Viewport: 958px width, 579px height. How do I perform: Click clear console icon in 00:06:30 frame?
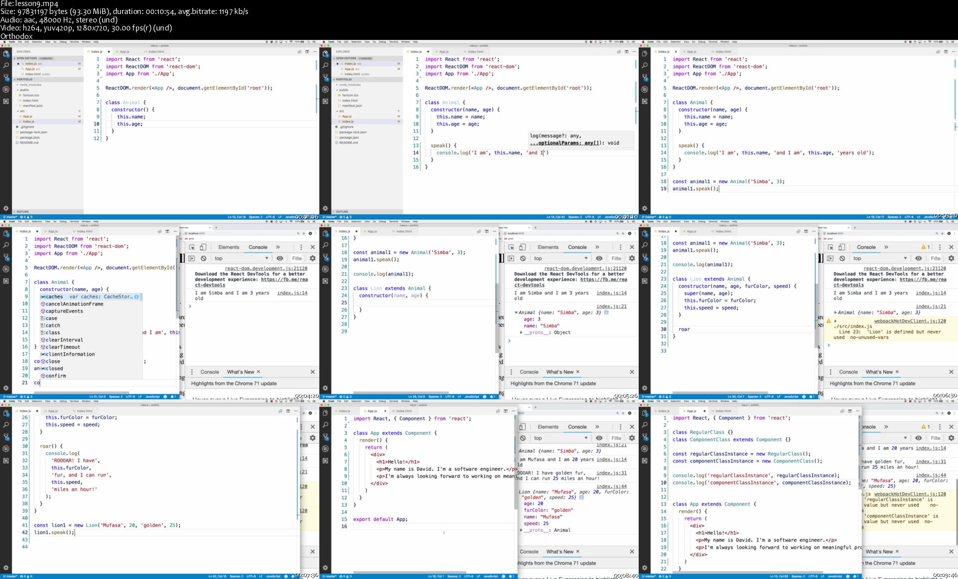click(x=842, y=259)
